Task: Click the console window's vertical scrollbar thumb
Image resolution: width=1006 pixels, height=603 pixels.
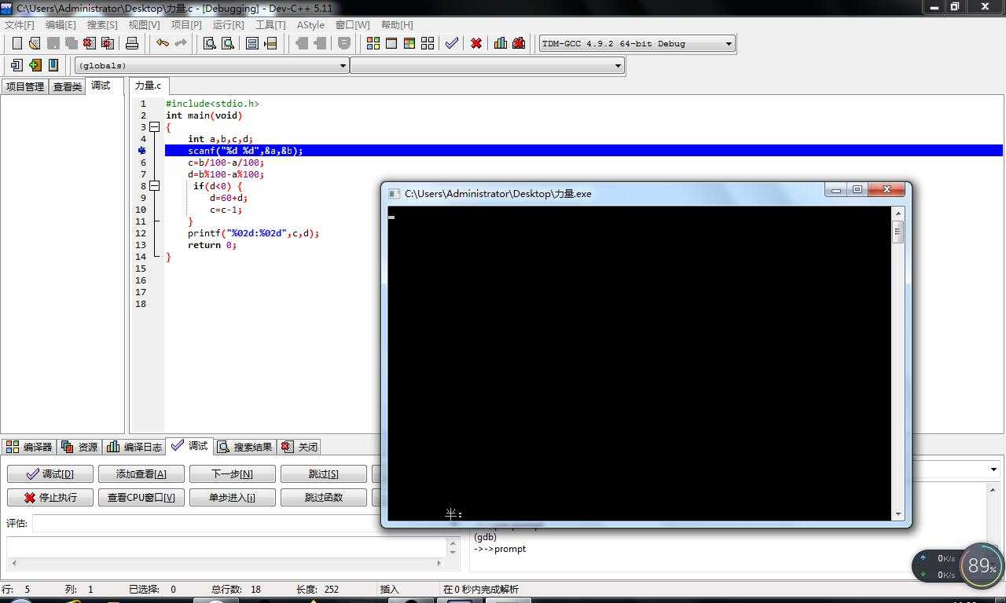Action: (x=898, y=232)
